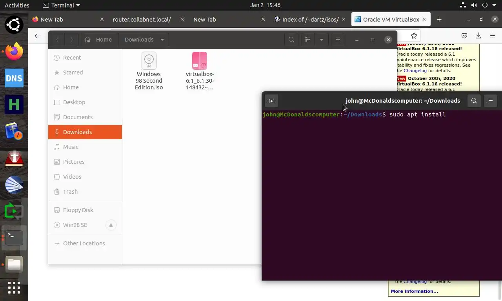502x301 pixels.
Task: Open the Bible cross app in the dock
Action: coord(14,158)
